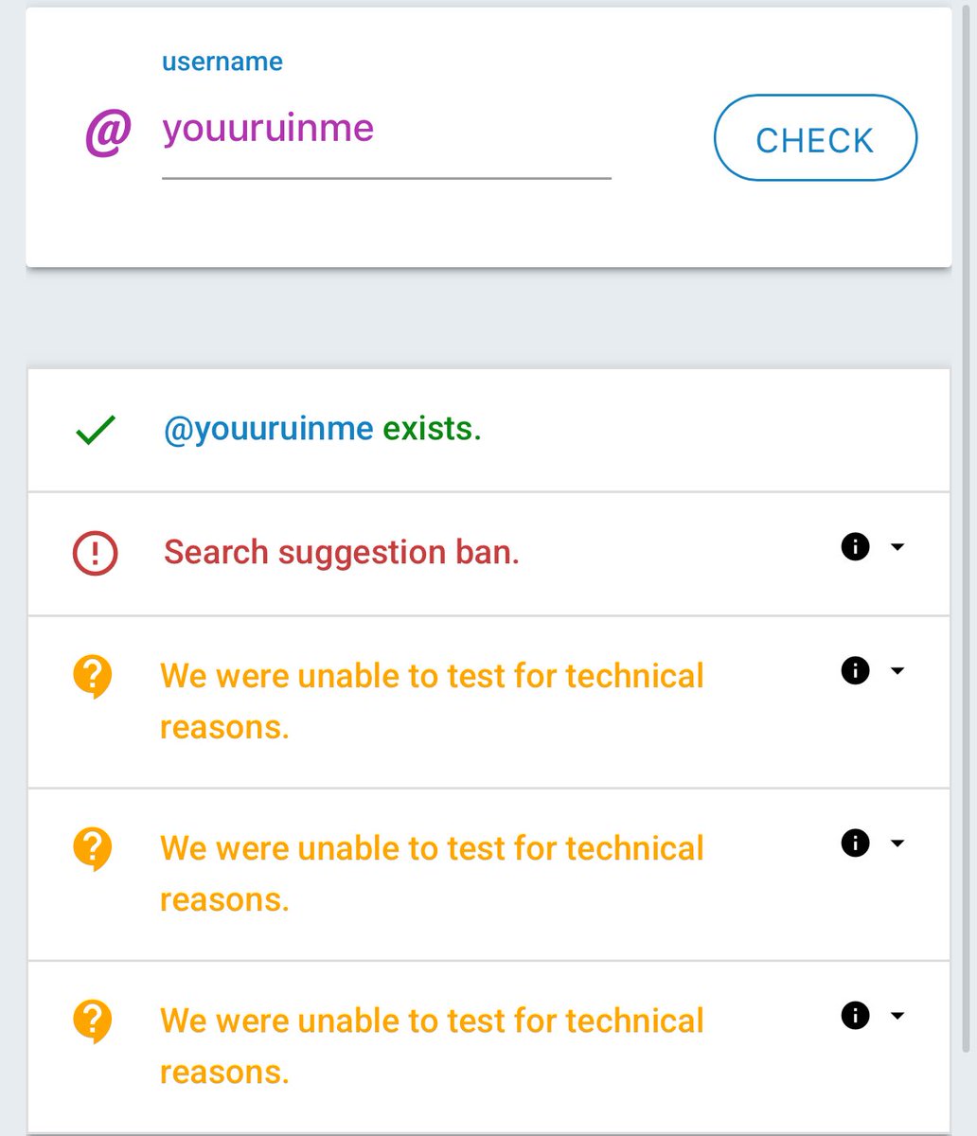977x1136 pixels.
Task: Expand the first 'unable to test' row arrow
Action: (x=897, y=671)
